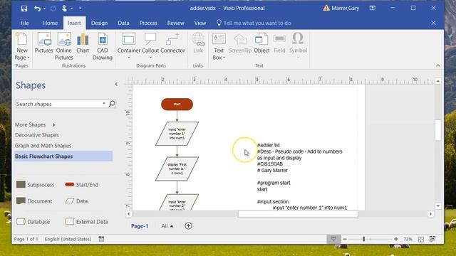Expand More Shapes submenu arrow

(54, 125)
